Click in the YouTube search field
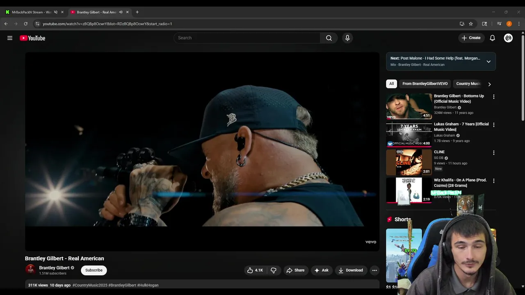The height and width of the screenshot is (295, 525). point(247,38)
